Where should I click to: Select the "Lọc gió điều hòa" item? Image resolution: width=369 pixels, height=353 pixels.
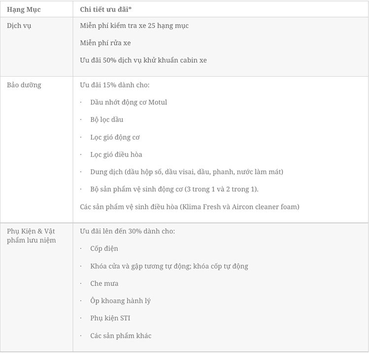click(116, 154)
